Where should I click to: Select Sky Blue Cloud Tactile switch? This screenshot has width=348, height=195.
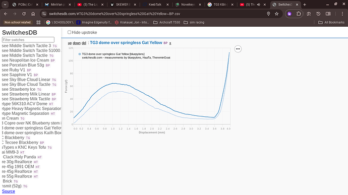(26, 84)
